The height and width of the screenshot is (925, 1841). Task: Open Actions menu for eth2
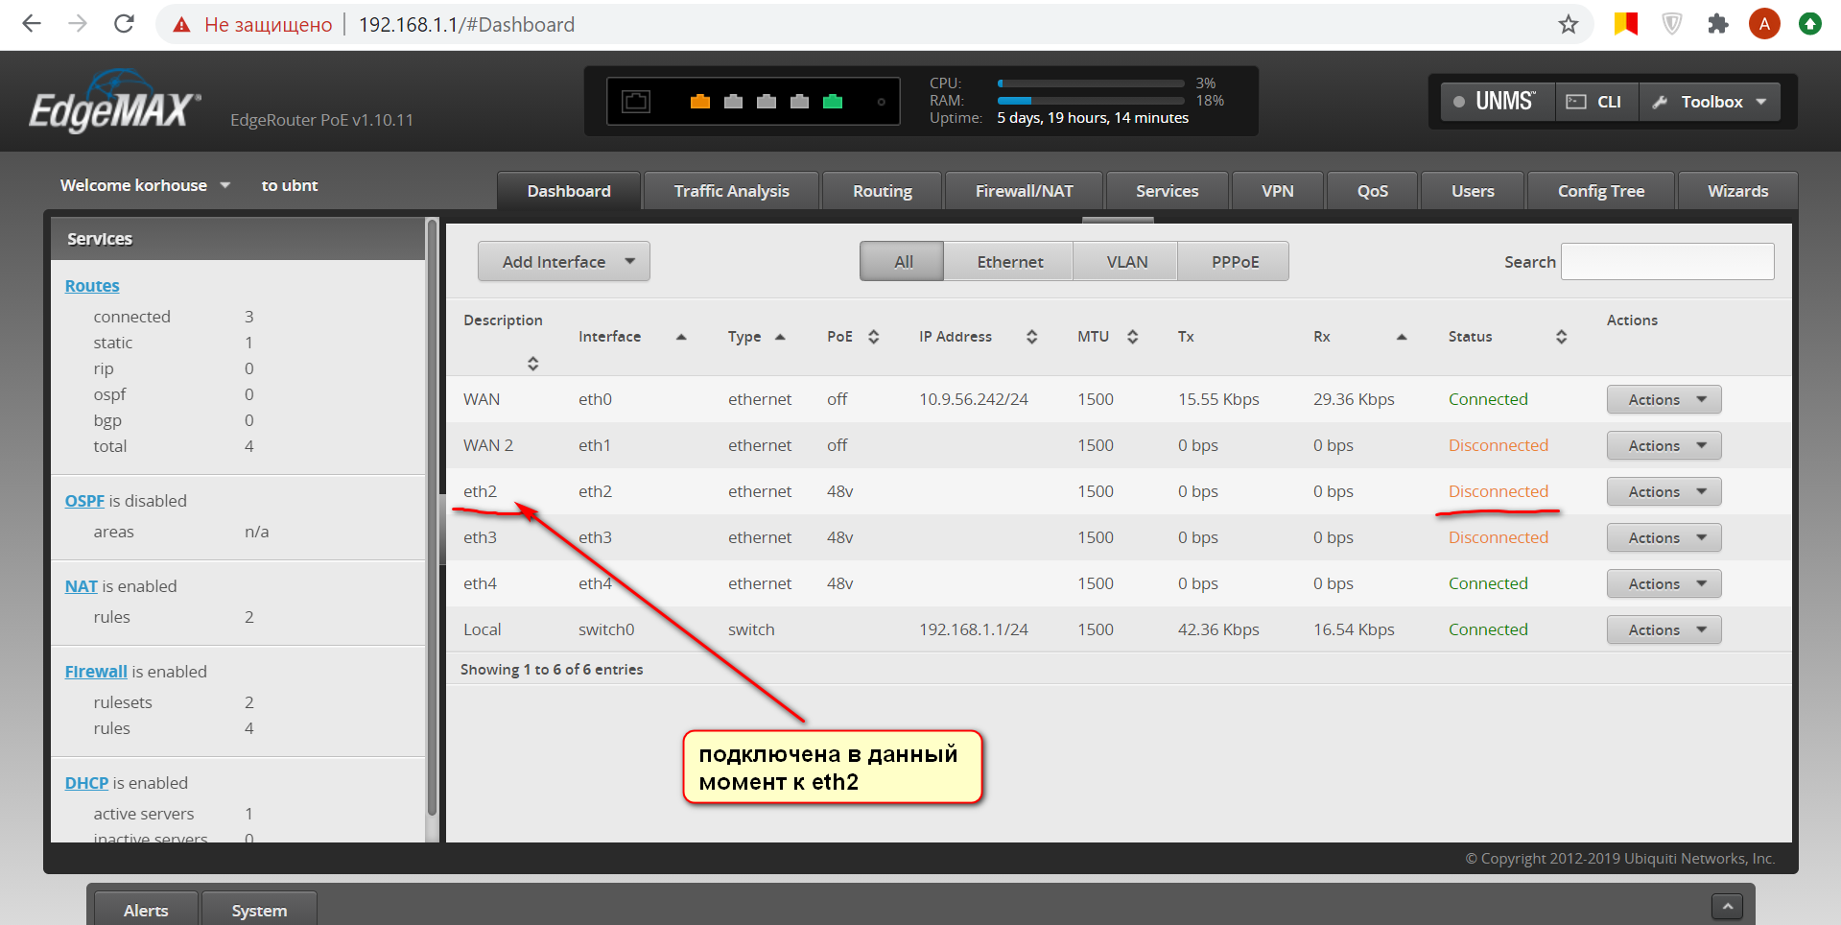click(x=1664, y=491)
